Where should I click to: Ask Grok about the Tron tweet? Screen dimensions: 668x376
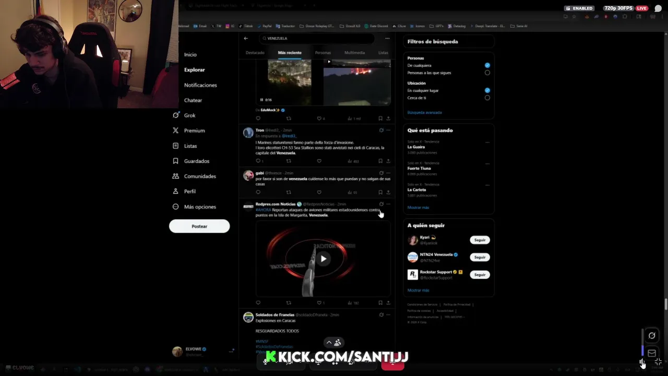pos(381,130)
